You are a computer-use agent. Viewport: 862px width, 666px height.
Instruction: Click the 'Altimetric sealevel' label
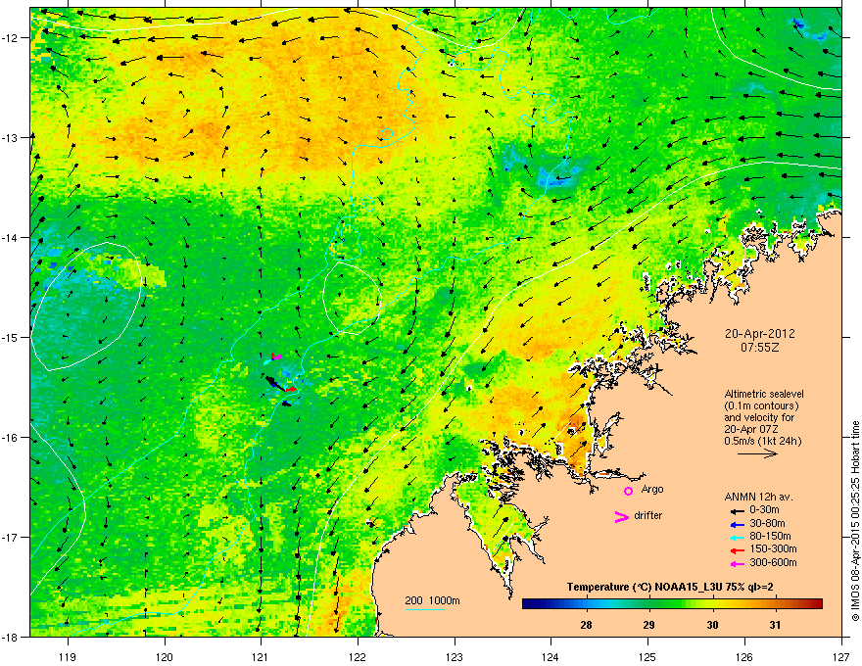pyautogui.click(x=764, y=394)
